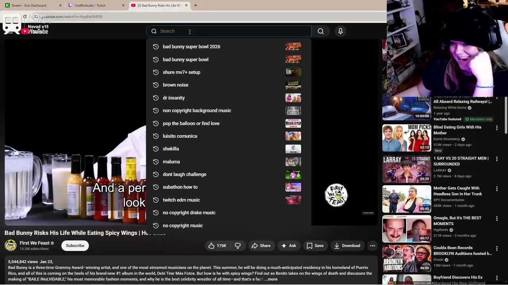Screen dimensions: 508x285
Task: Switch to Stream - Kick Dashboard tab
Action: (x=33, y=6)
